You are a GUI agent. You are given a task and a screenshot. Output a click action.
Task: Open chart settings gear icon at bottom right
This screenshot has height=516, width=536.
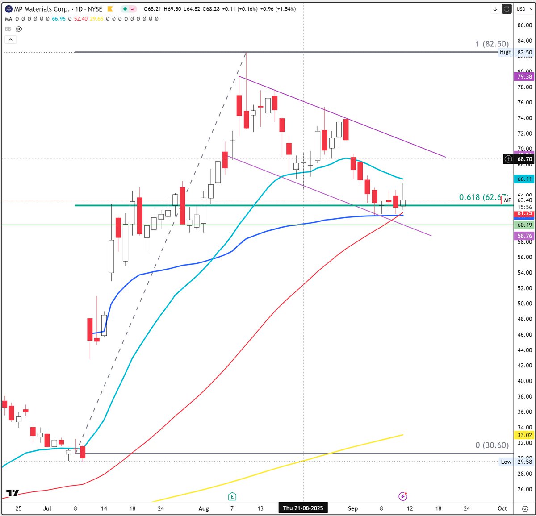click(524, 508)
